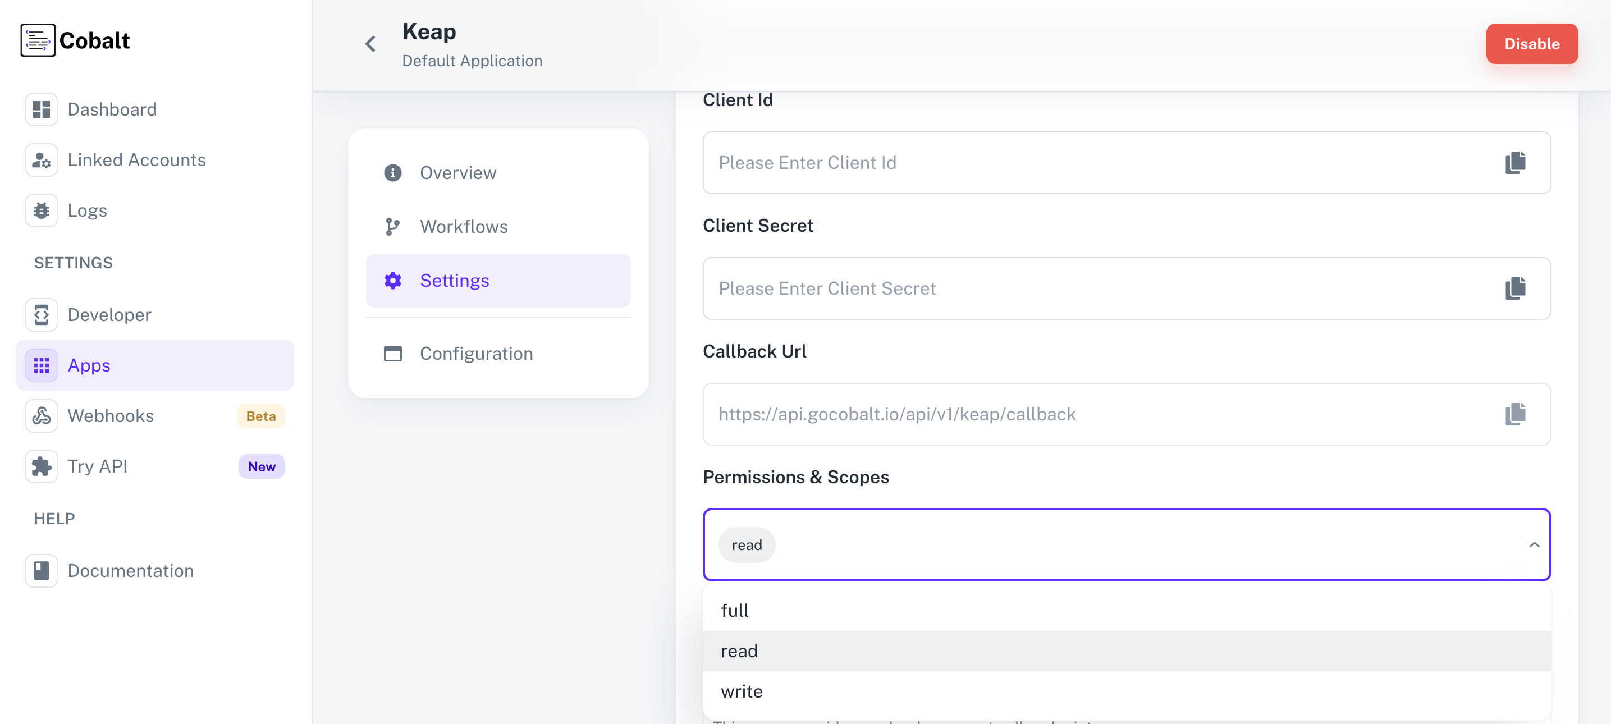Open Webhooks from the sidebar icon
This screenshot has height=724, width=1611.
(x=40, y=415)
